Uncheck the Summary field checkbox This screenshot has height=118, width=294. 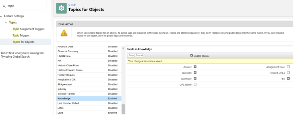[195, 79]
